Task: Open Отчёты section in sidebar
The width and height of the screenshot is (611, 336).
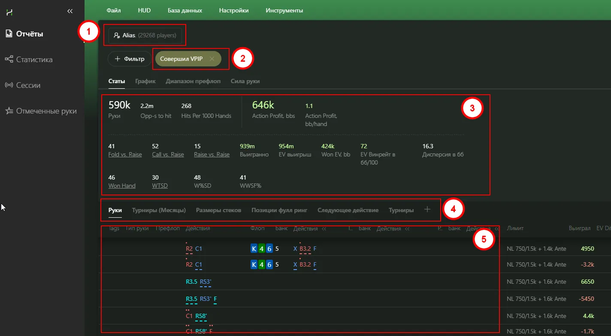Action: point(29,34)
